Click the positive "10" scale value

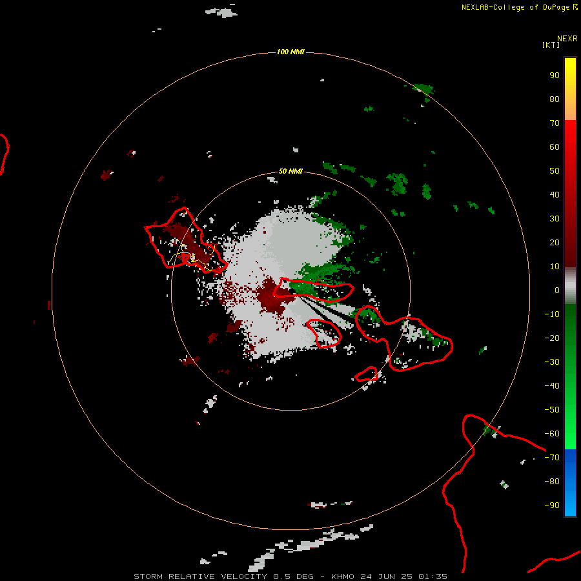pos(555,267)
